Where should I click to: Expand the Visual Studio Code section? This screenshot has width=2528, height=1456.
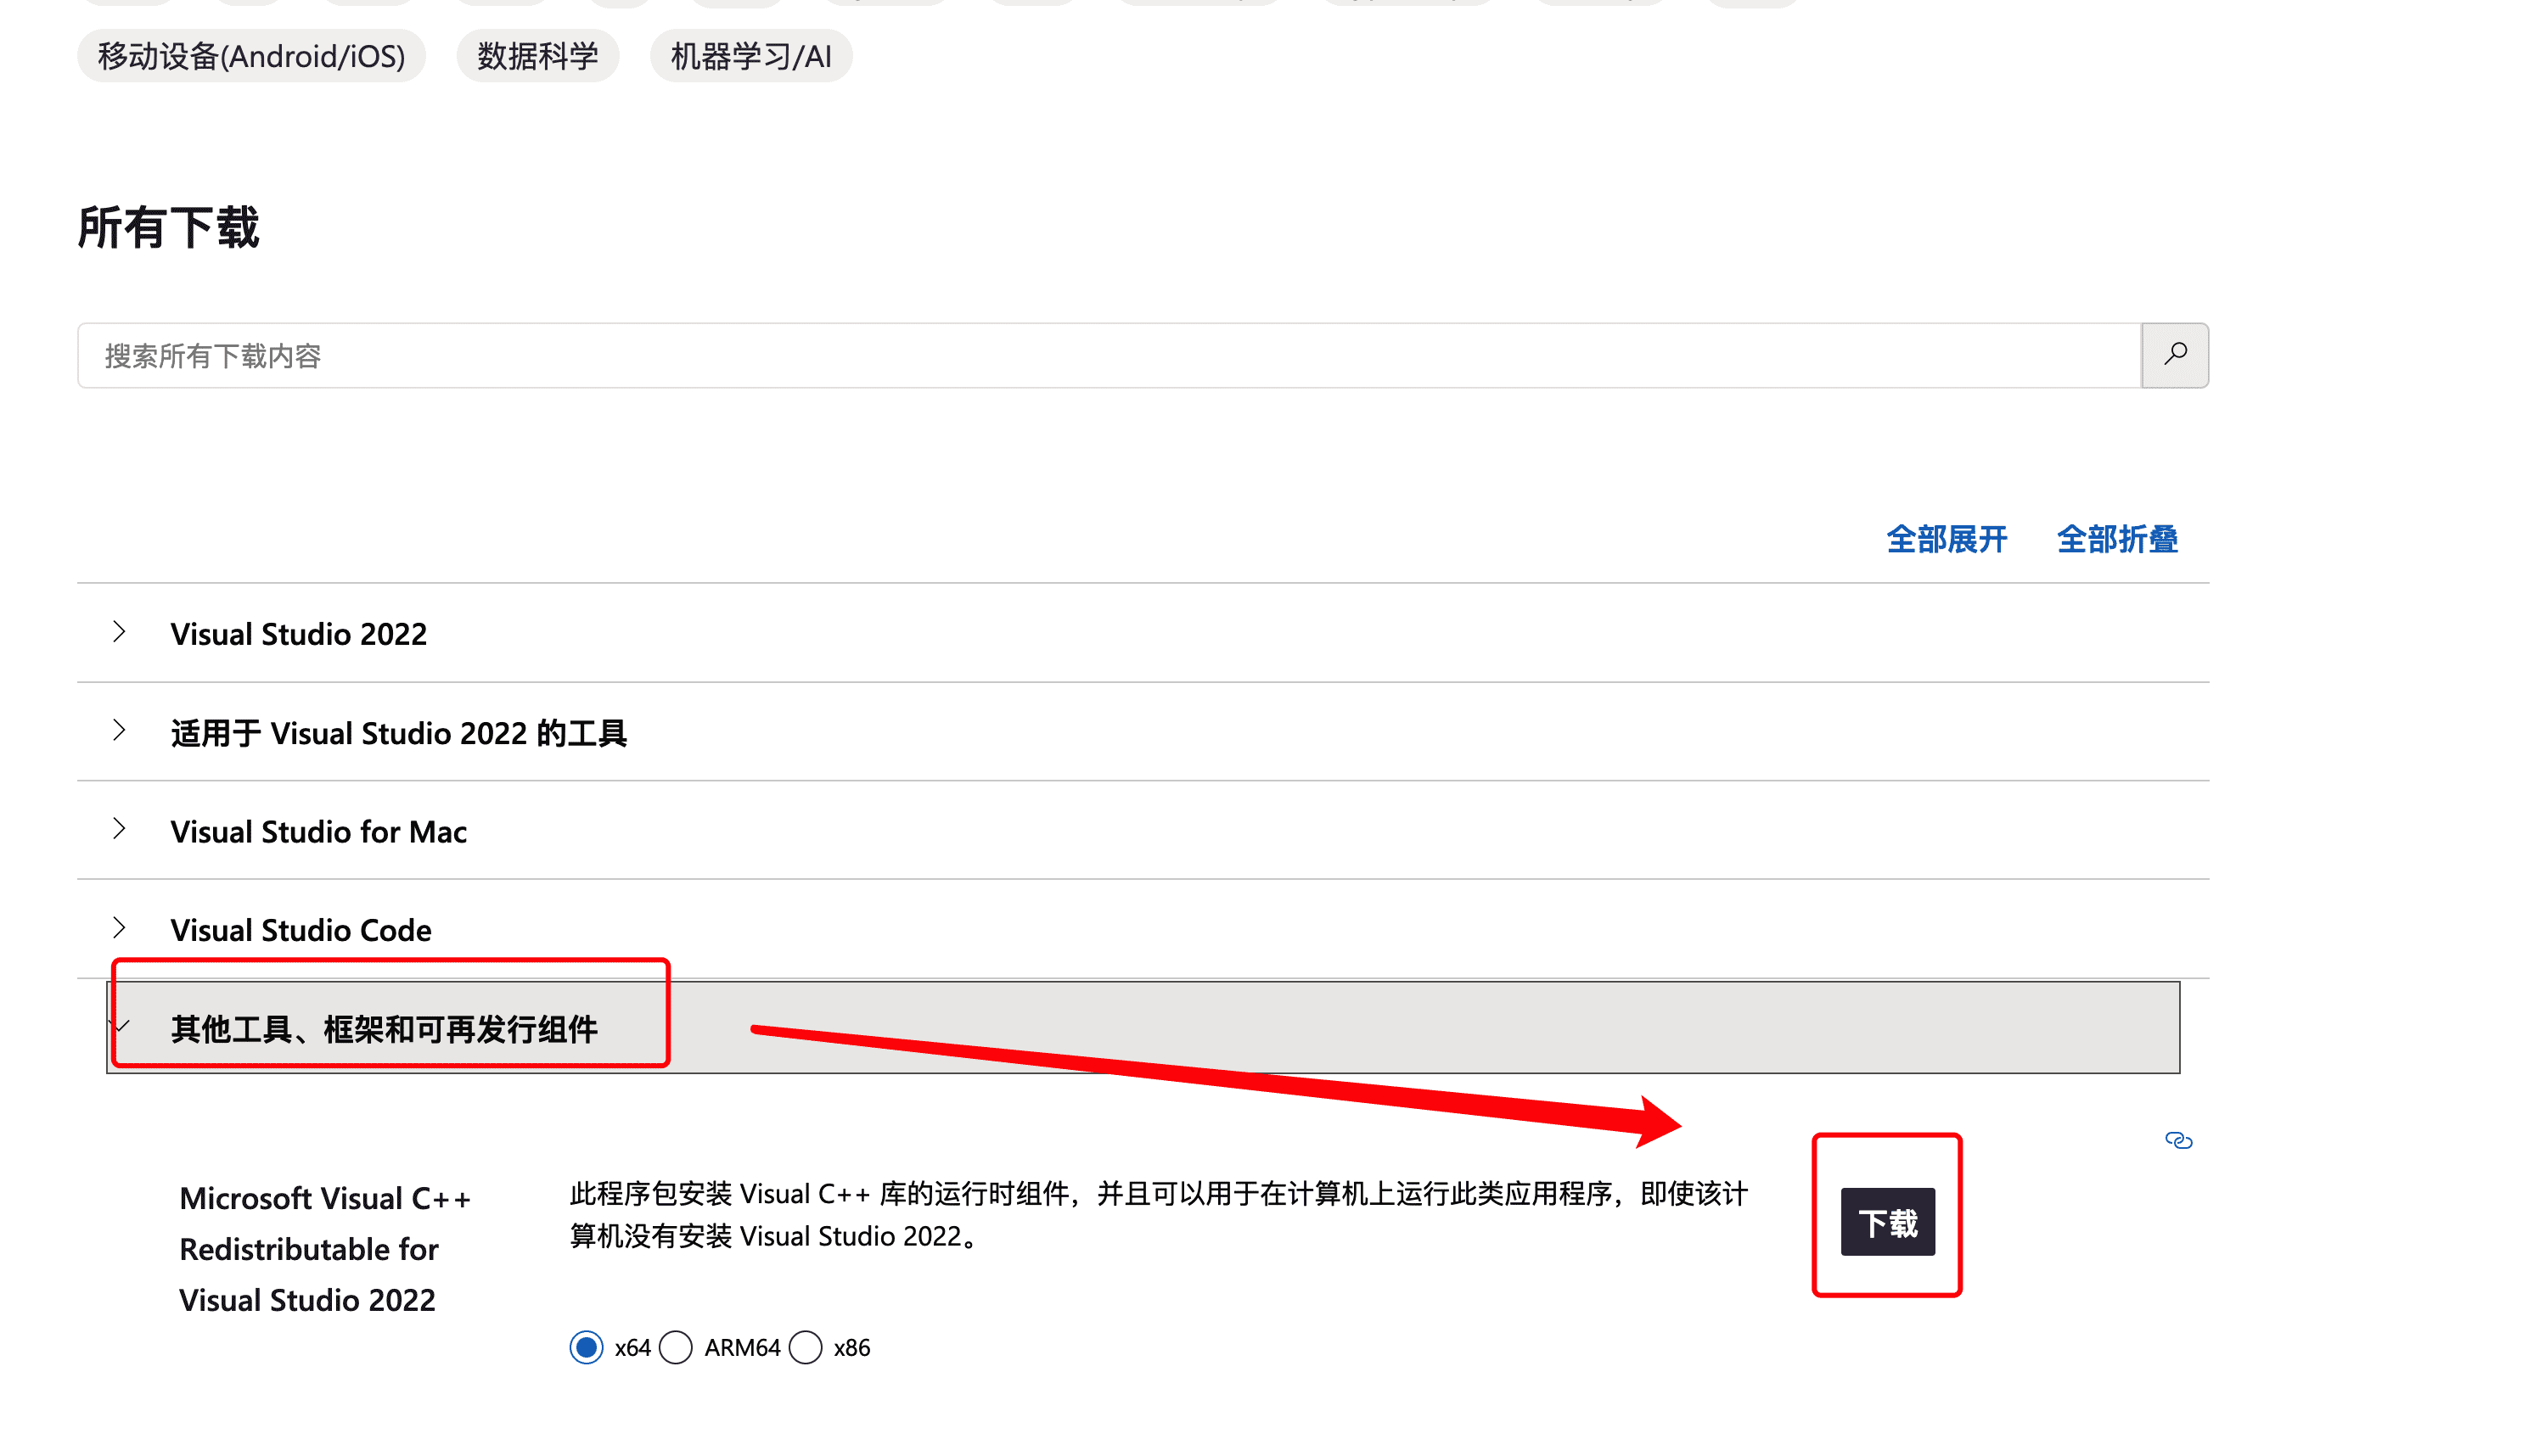tap(1143, 929)
